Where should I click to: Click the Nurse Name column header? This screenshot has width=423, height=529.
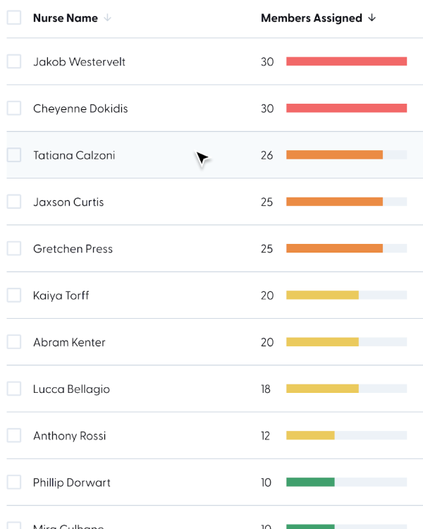click(66, 18)
